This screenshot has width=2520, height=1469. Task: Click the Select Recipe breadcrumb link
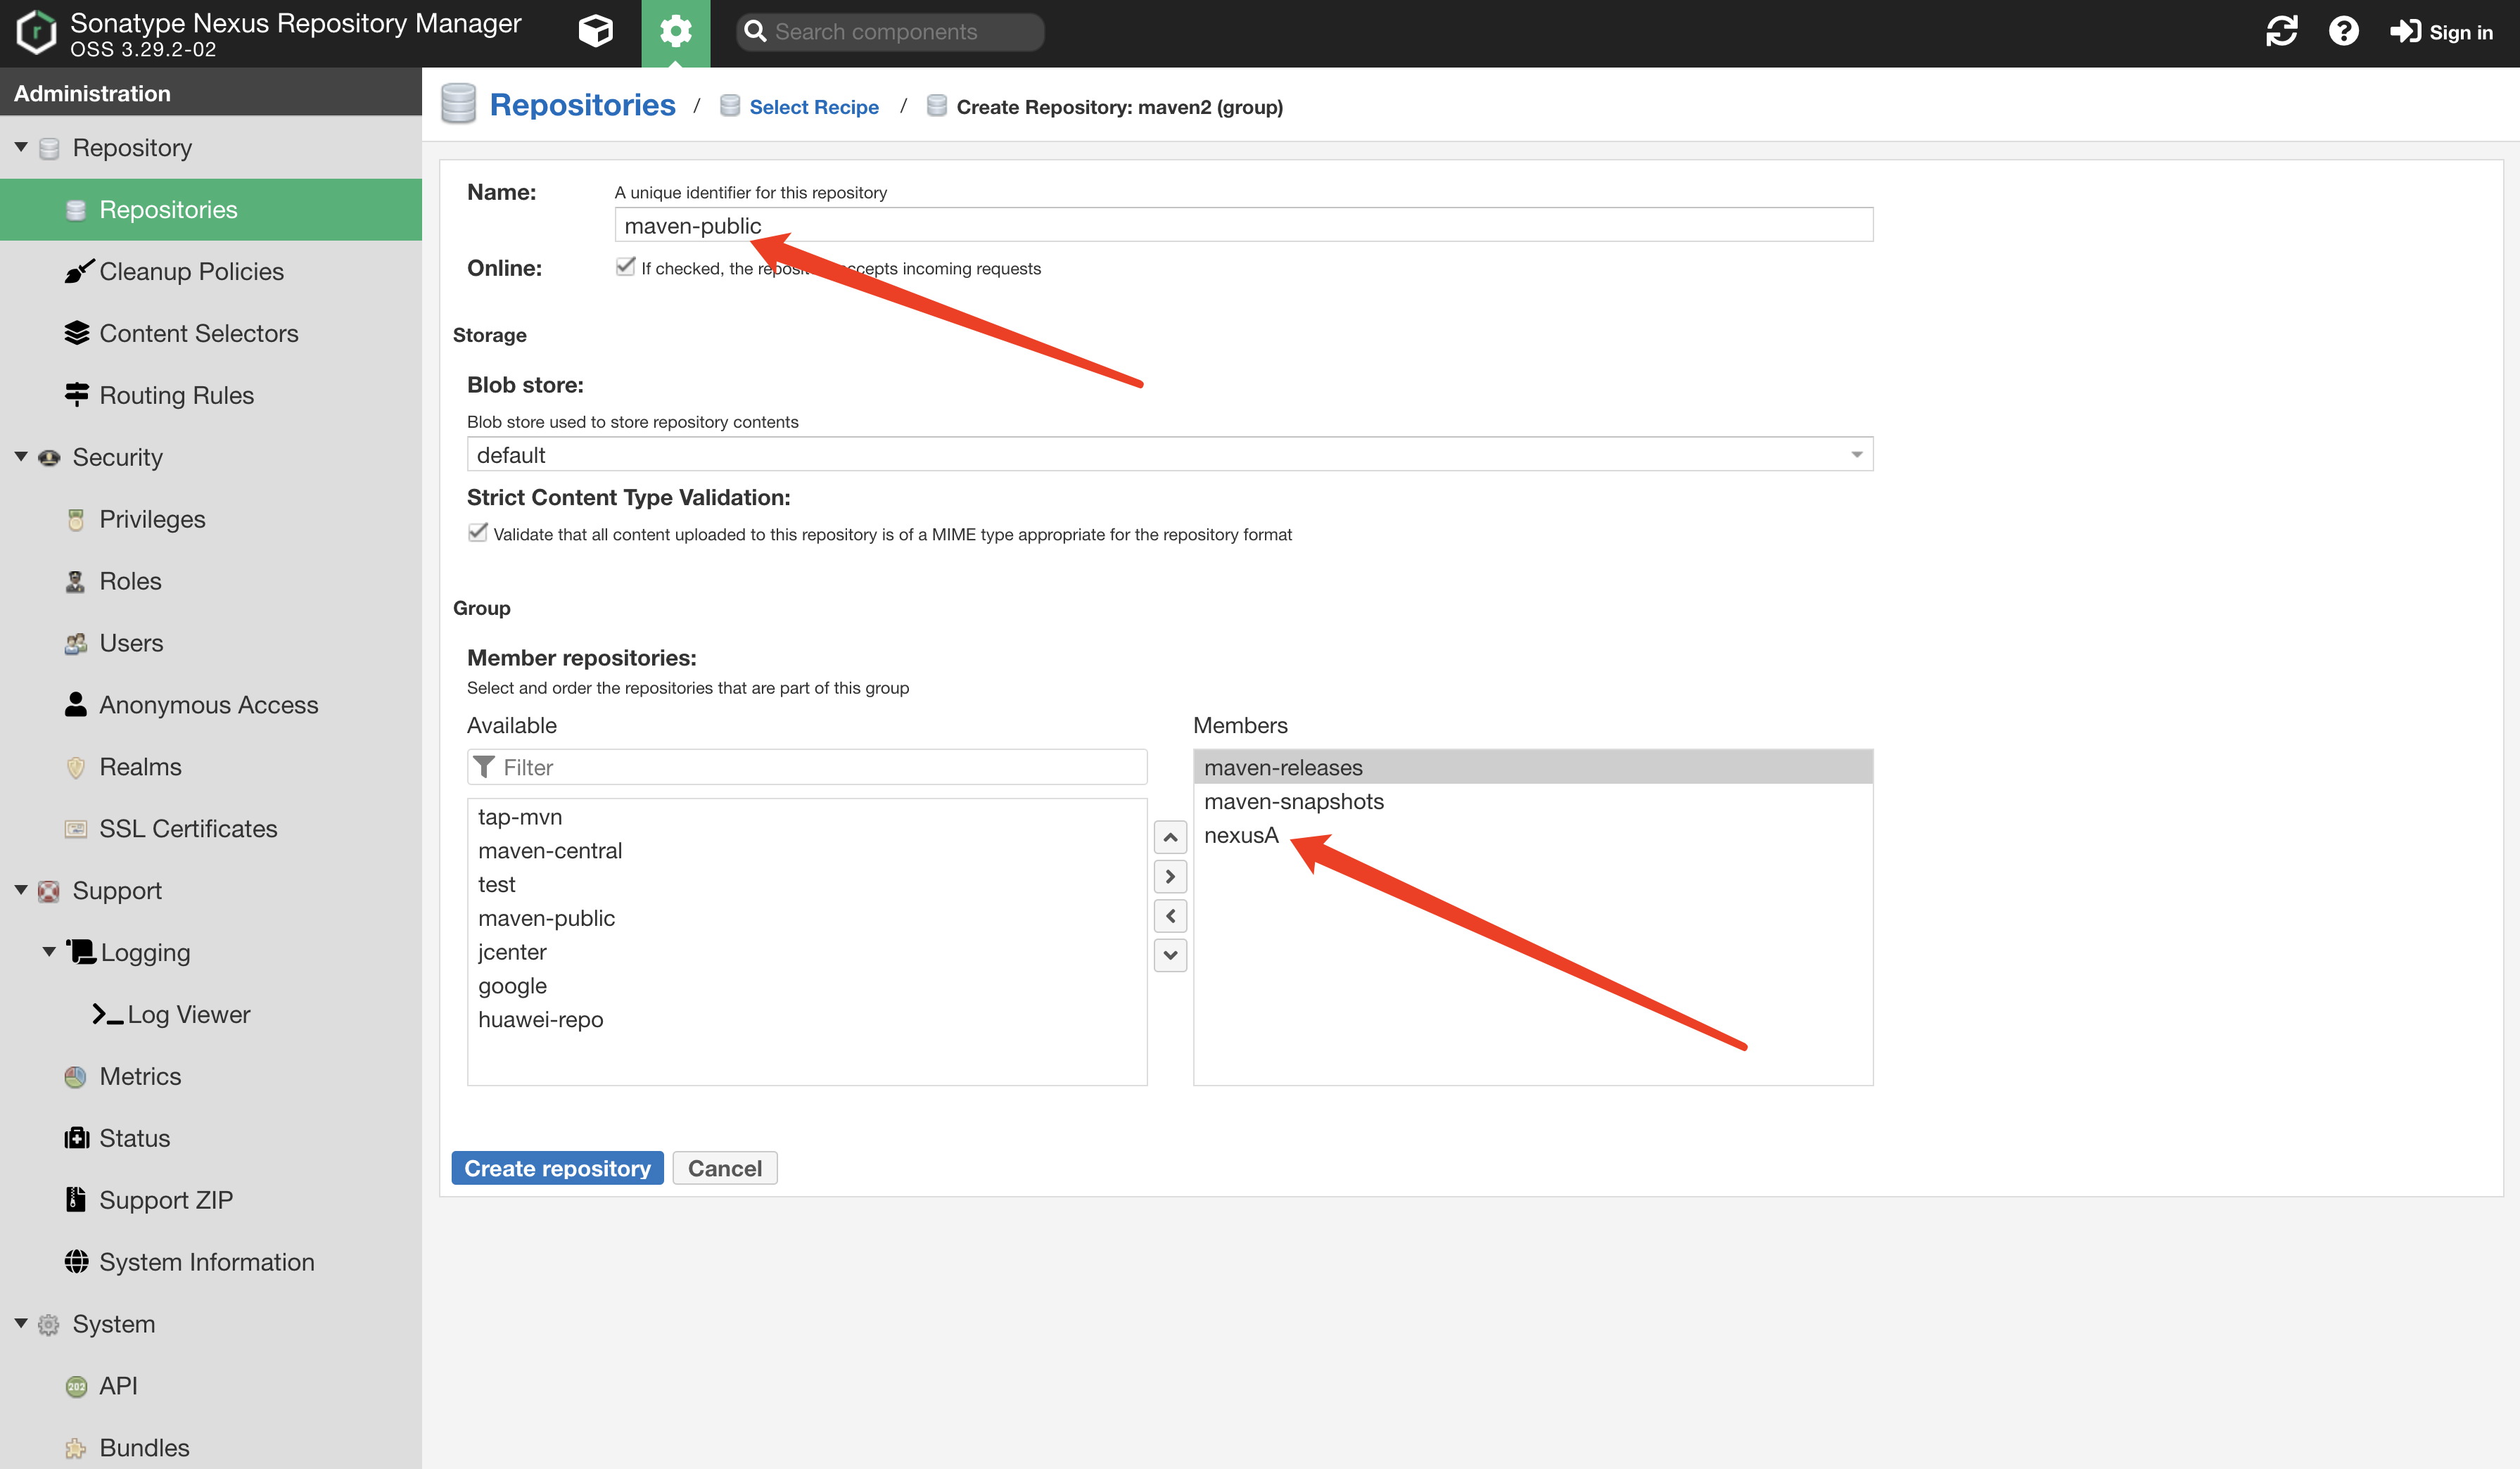(x=813, y=107)
